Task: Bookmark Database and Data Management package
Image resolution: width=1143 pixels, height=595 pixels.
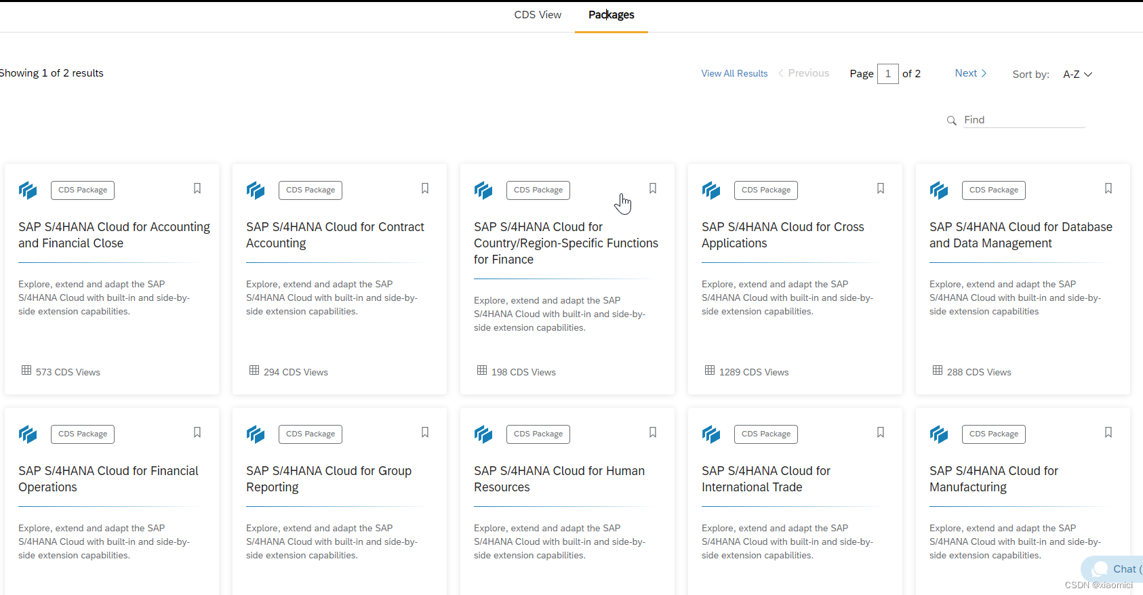Action: tap(1108, 188)
